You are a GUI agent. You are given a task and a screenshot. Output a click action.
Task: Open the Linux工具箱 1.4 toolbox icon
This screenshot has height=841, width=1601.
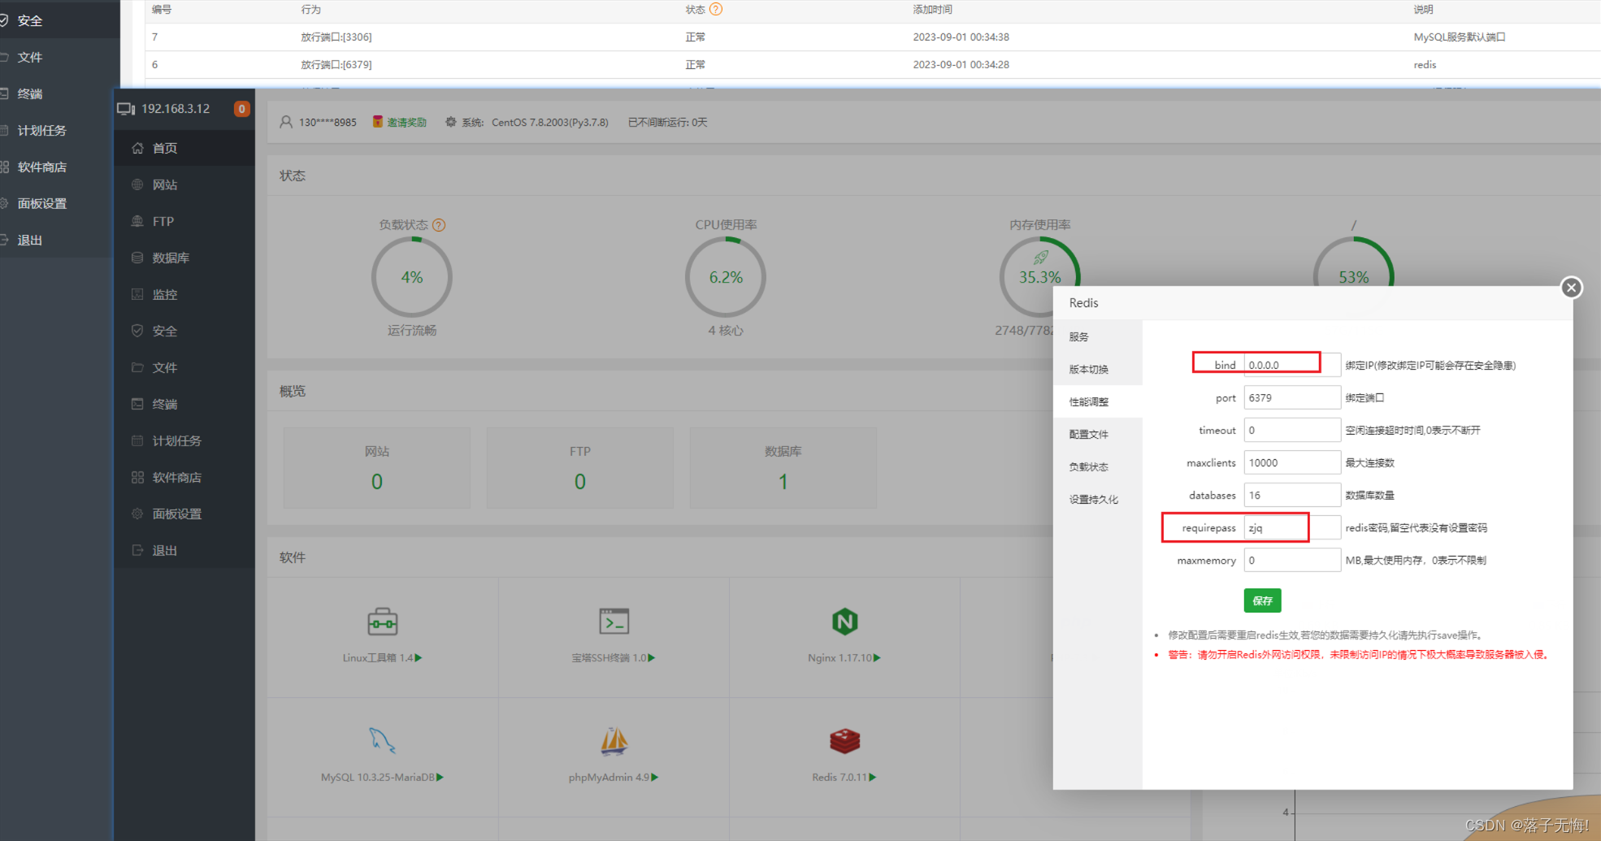(382, 622)
